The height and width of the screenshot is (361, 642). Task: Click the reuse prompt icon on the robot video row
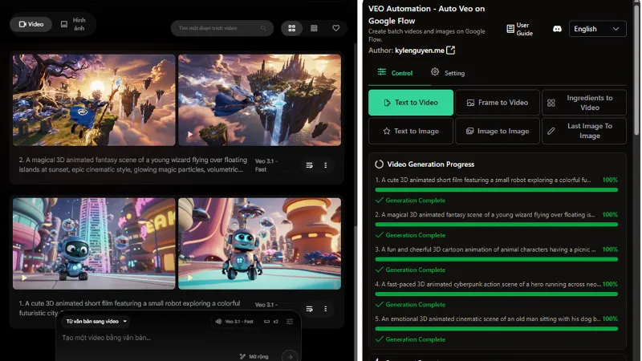point(309,309)
